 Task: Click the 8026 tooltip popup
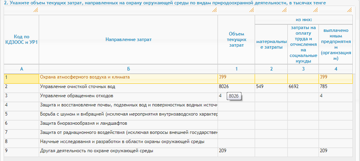[x=235, y=96]
